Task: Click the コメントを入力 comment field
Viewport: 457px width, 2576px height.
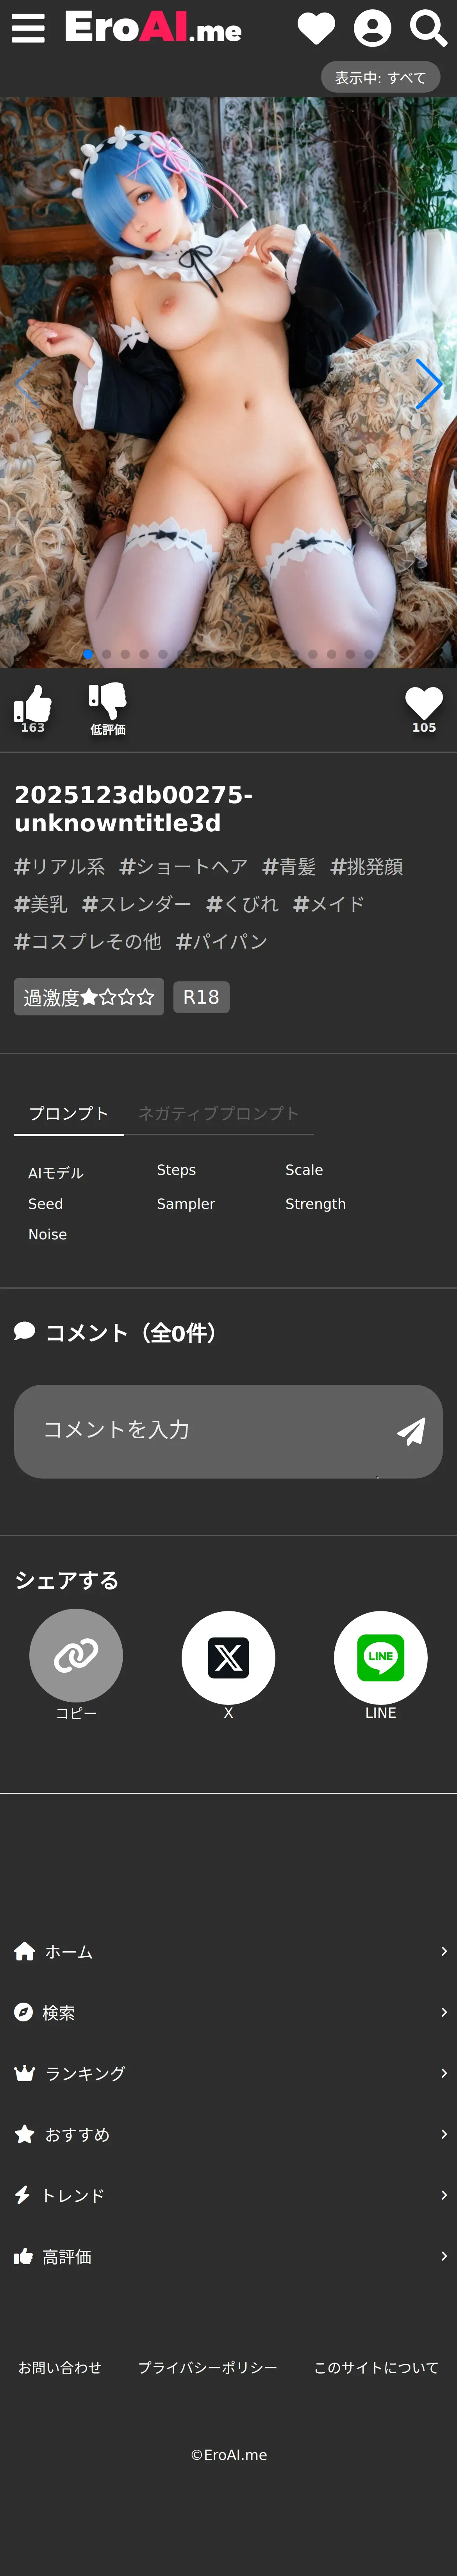Action: tap(200, 1430)
